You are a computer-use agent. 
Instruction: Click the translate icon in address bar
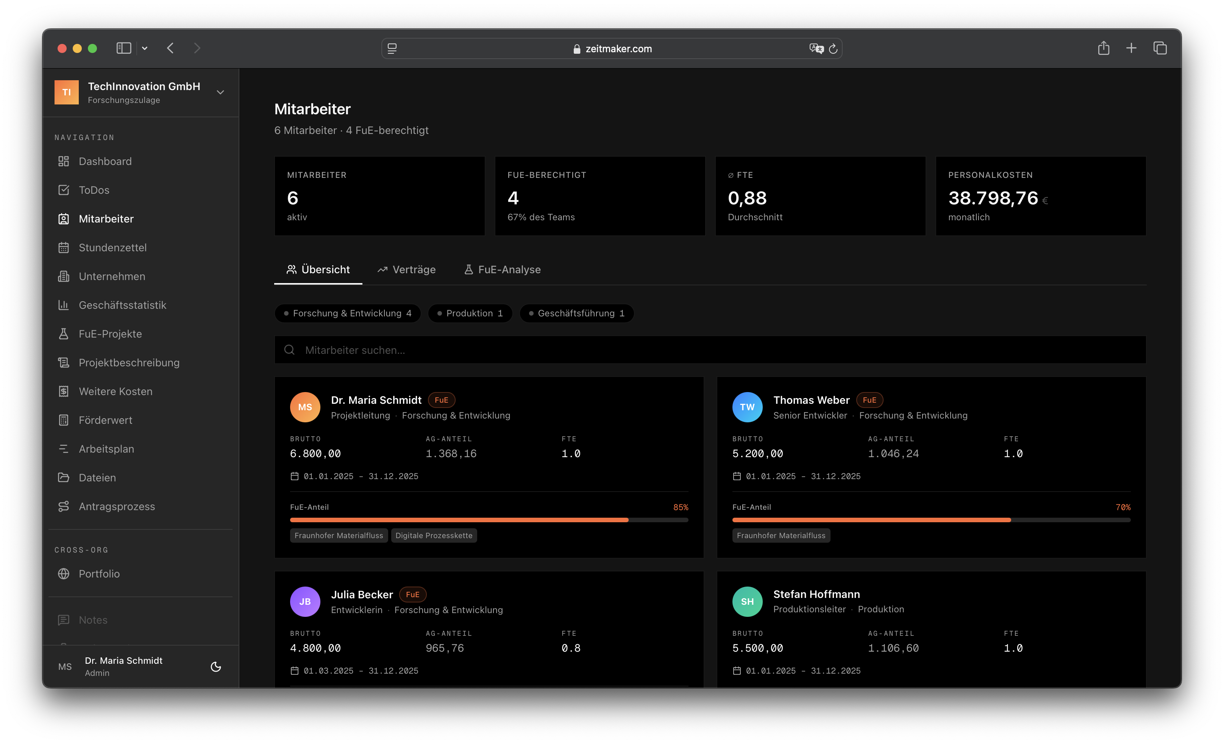816,49
